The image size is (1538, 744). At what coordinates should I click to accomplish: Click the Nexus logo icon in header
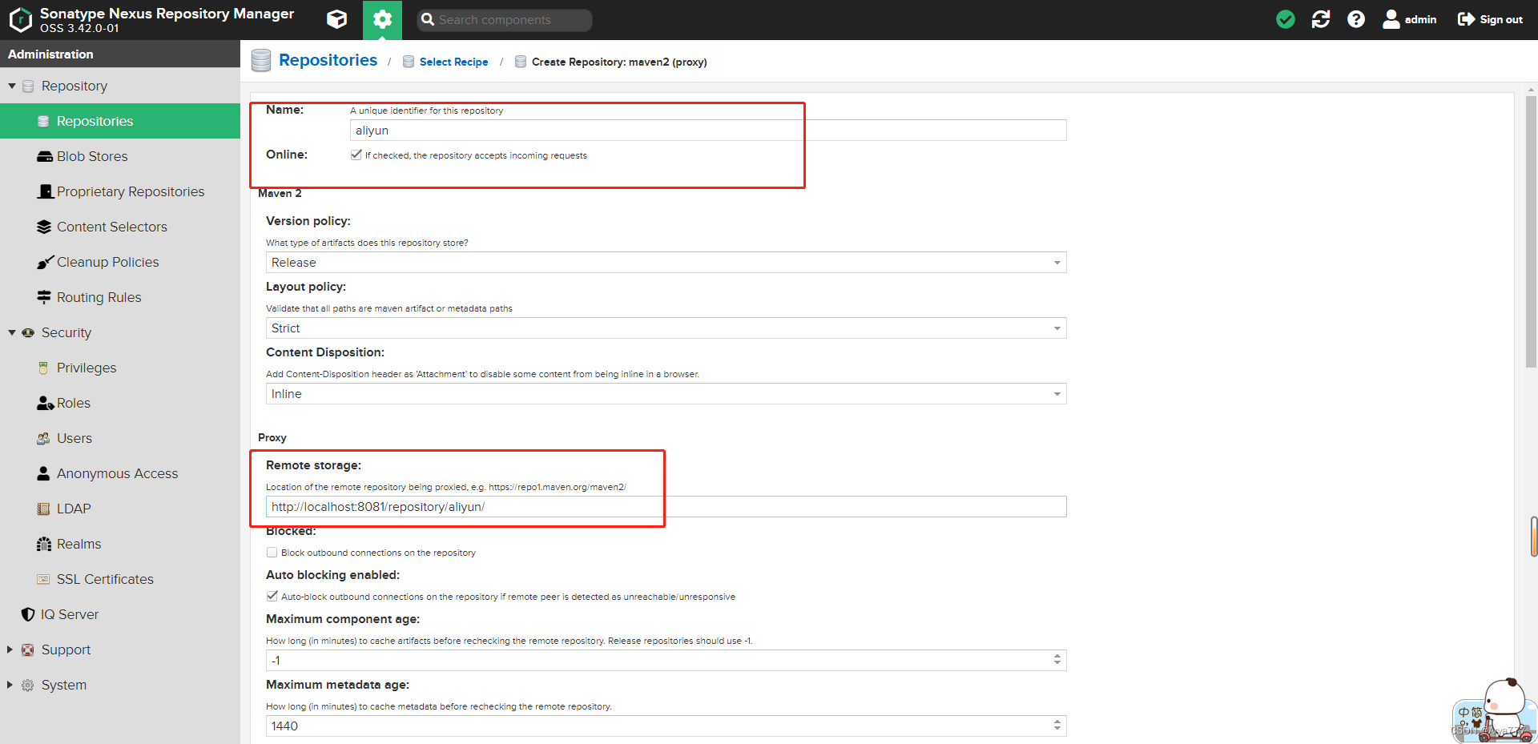(20, 20)
